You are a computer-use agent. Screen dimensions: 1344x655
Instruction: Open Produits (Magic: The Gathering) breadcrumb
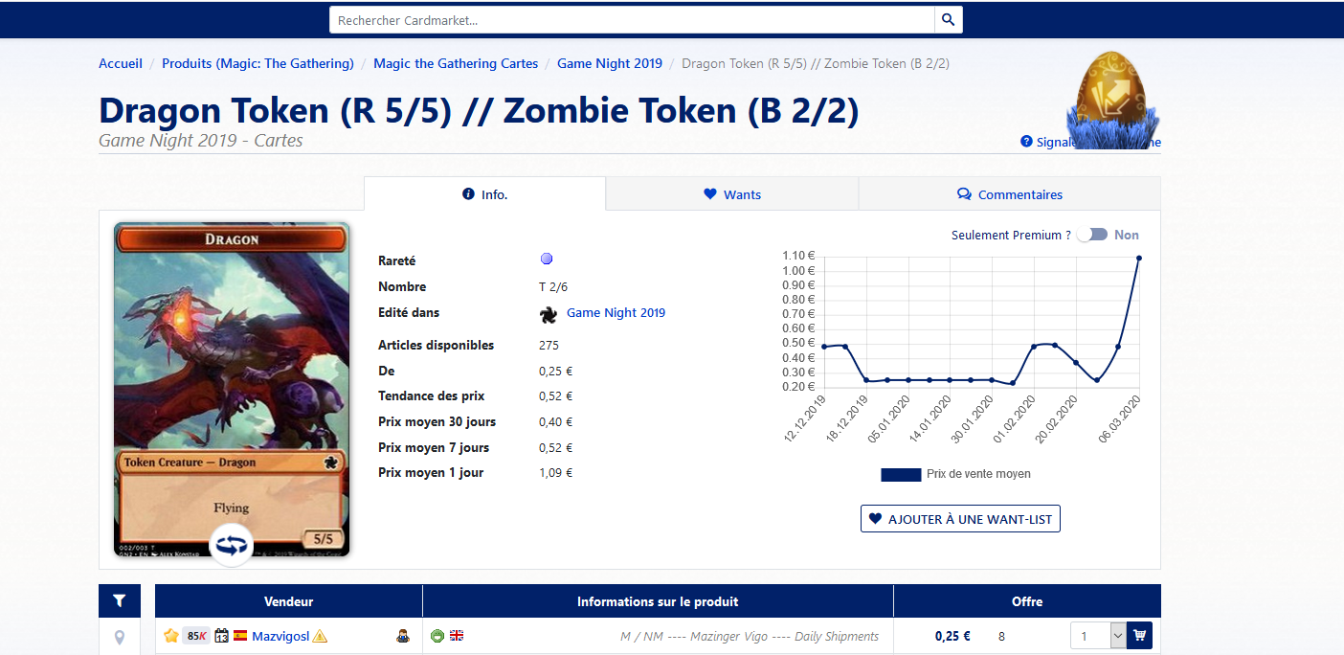pyautogui.click(x=258, y=63)
